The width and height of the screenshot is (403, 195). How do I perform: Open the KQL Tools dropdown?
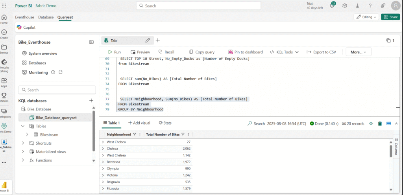coord(284,52)
